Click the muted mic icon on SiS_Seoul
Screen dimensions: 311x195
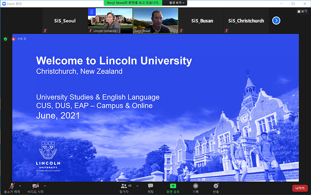click(x=45, y=31)
